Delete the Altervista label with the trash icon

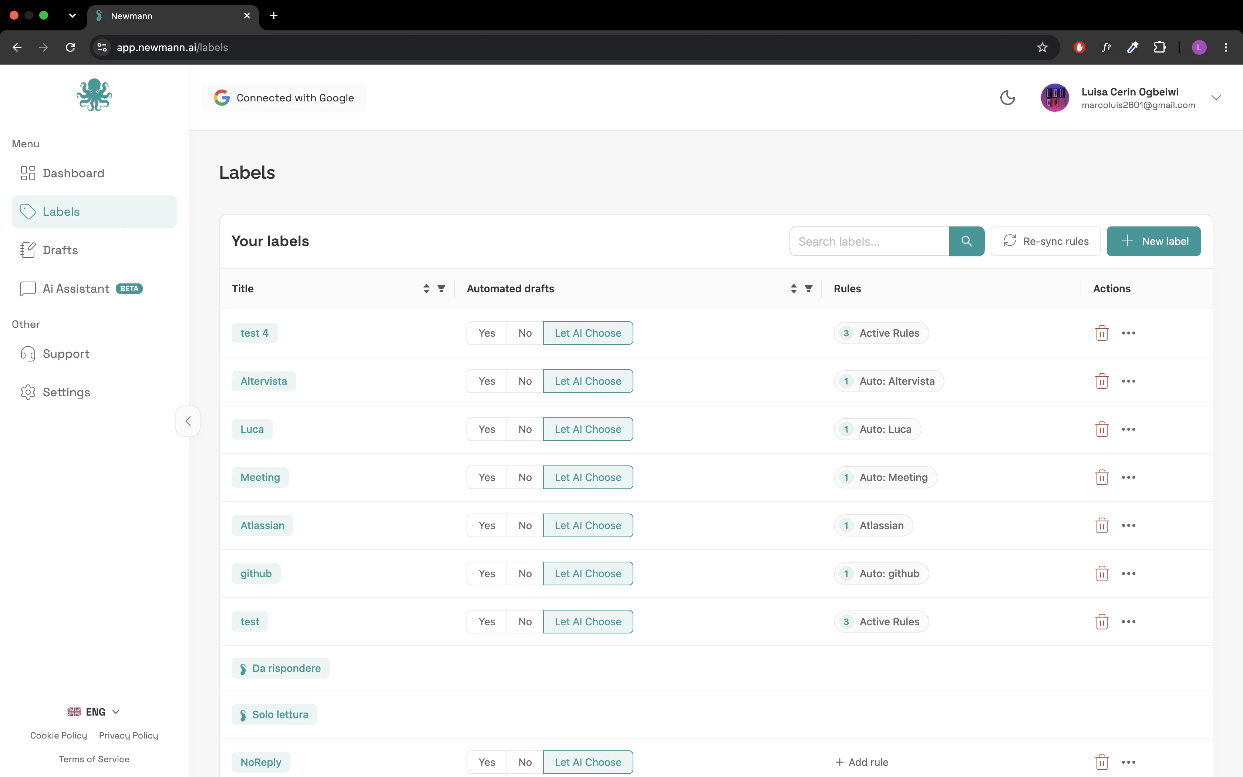(x=1102, y=381)
